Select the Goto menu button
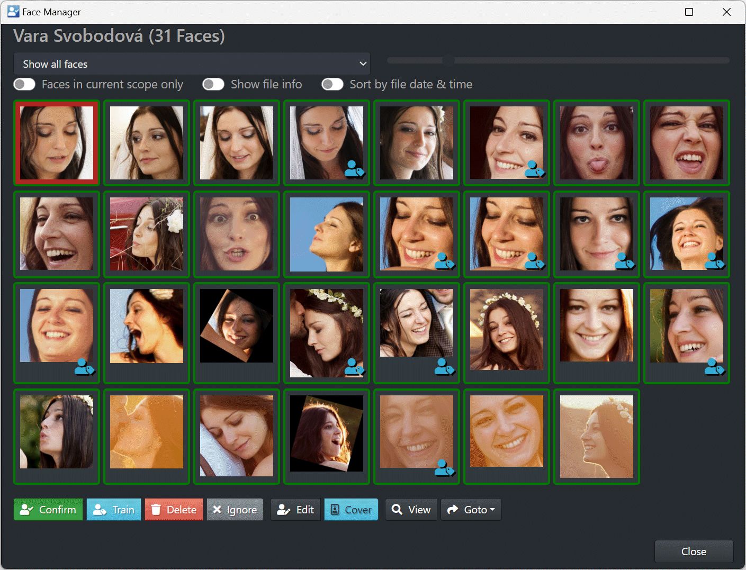This screenshot has height=570, width=746. [471, 510]
